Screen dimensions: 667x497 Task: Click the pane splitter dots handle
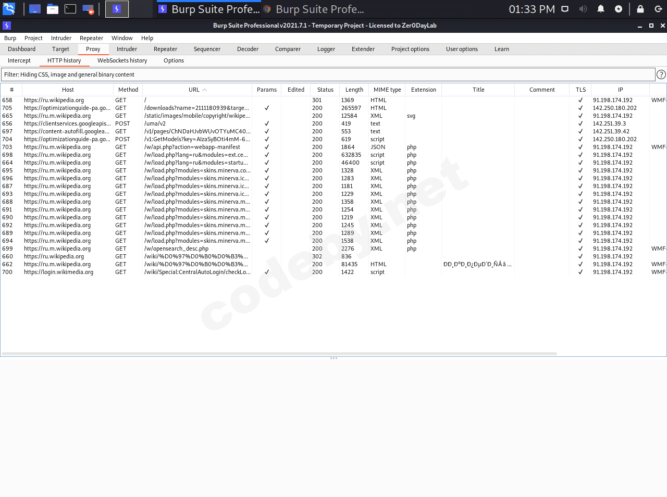pyautogui.click(x=333, y=358)
